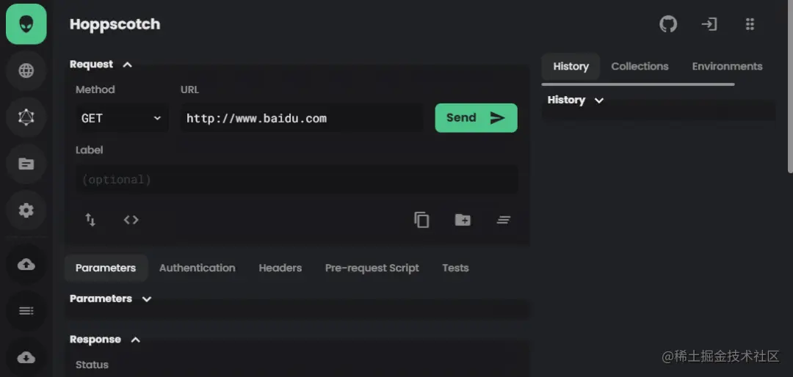Open the GitHub repository icon
Image resolution: width=793 pixels, height=377 pixels.
tap(668, 23)
